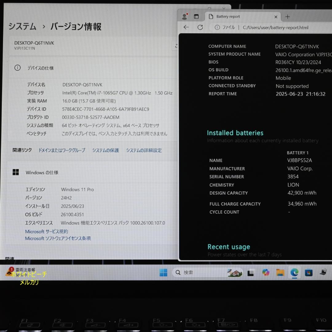Viewport: 332px width, 332px height.
Task: Reload the battery report page
Action: (x=200, y=27)
